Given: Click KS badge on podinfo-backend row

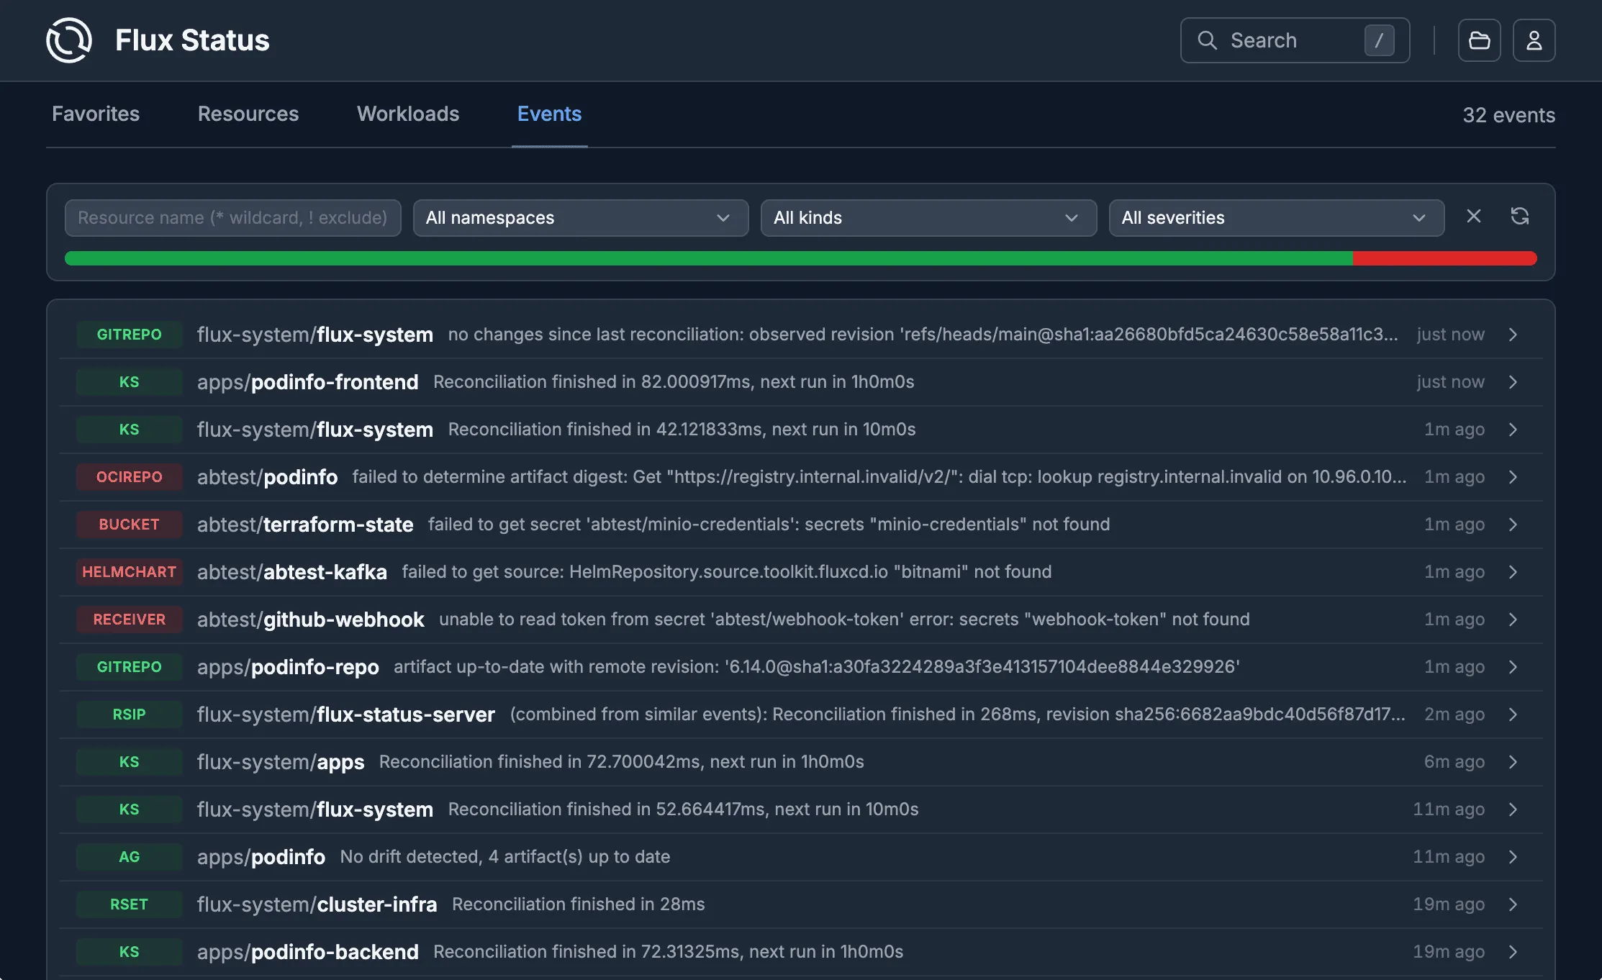Looking at the screenshot, I should pyautogui.click(x=130, y=952).
